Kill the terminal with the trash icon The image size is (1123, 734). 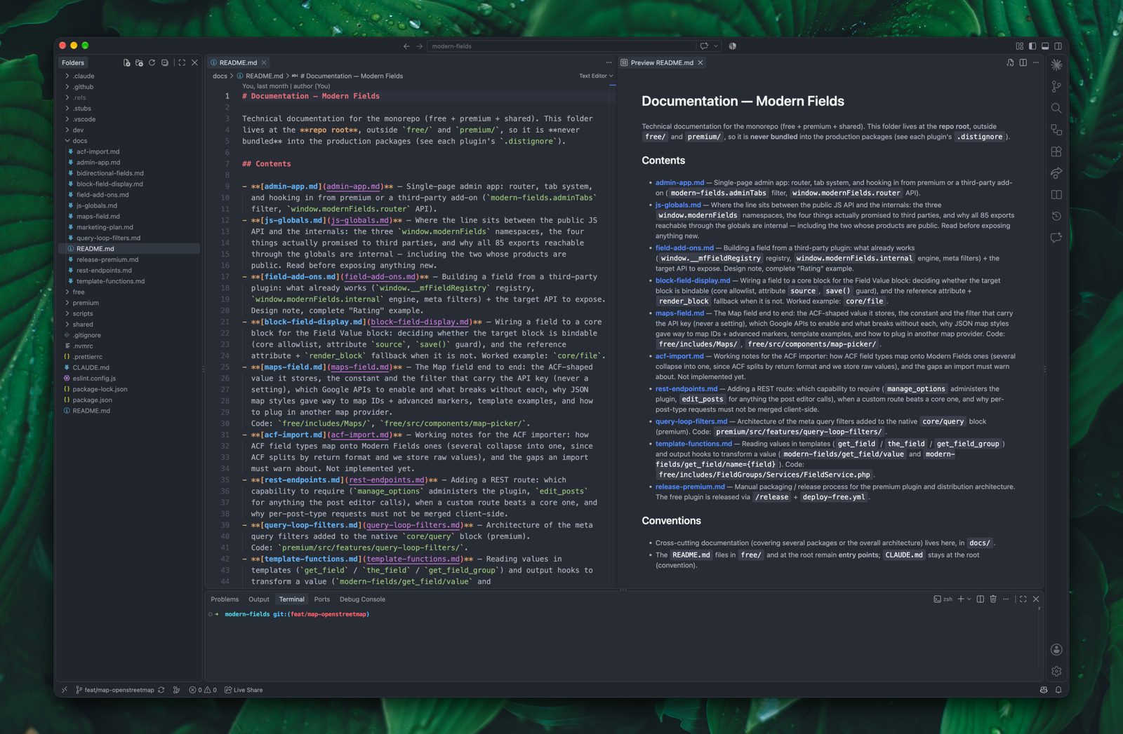[993, 599]
